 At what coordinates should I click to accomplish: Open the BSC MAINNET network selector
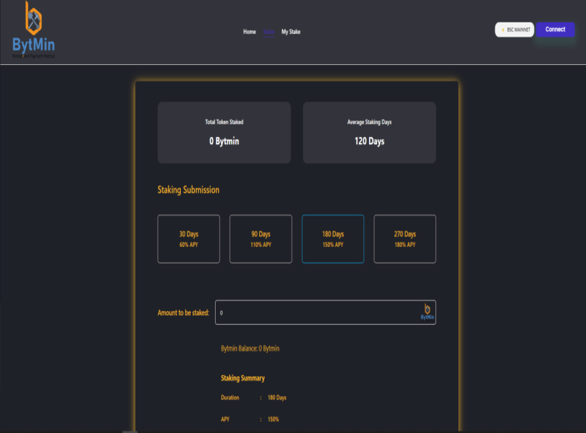click(x=515, y=30)
